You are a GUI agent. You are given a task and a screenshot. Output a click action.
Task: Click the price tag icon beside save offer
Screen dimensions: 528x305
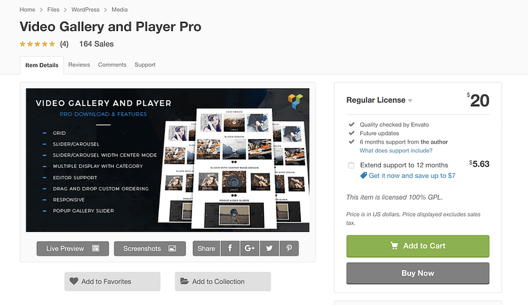(x=364, y=175)
